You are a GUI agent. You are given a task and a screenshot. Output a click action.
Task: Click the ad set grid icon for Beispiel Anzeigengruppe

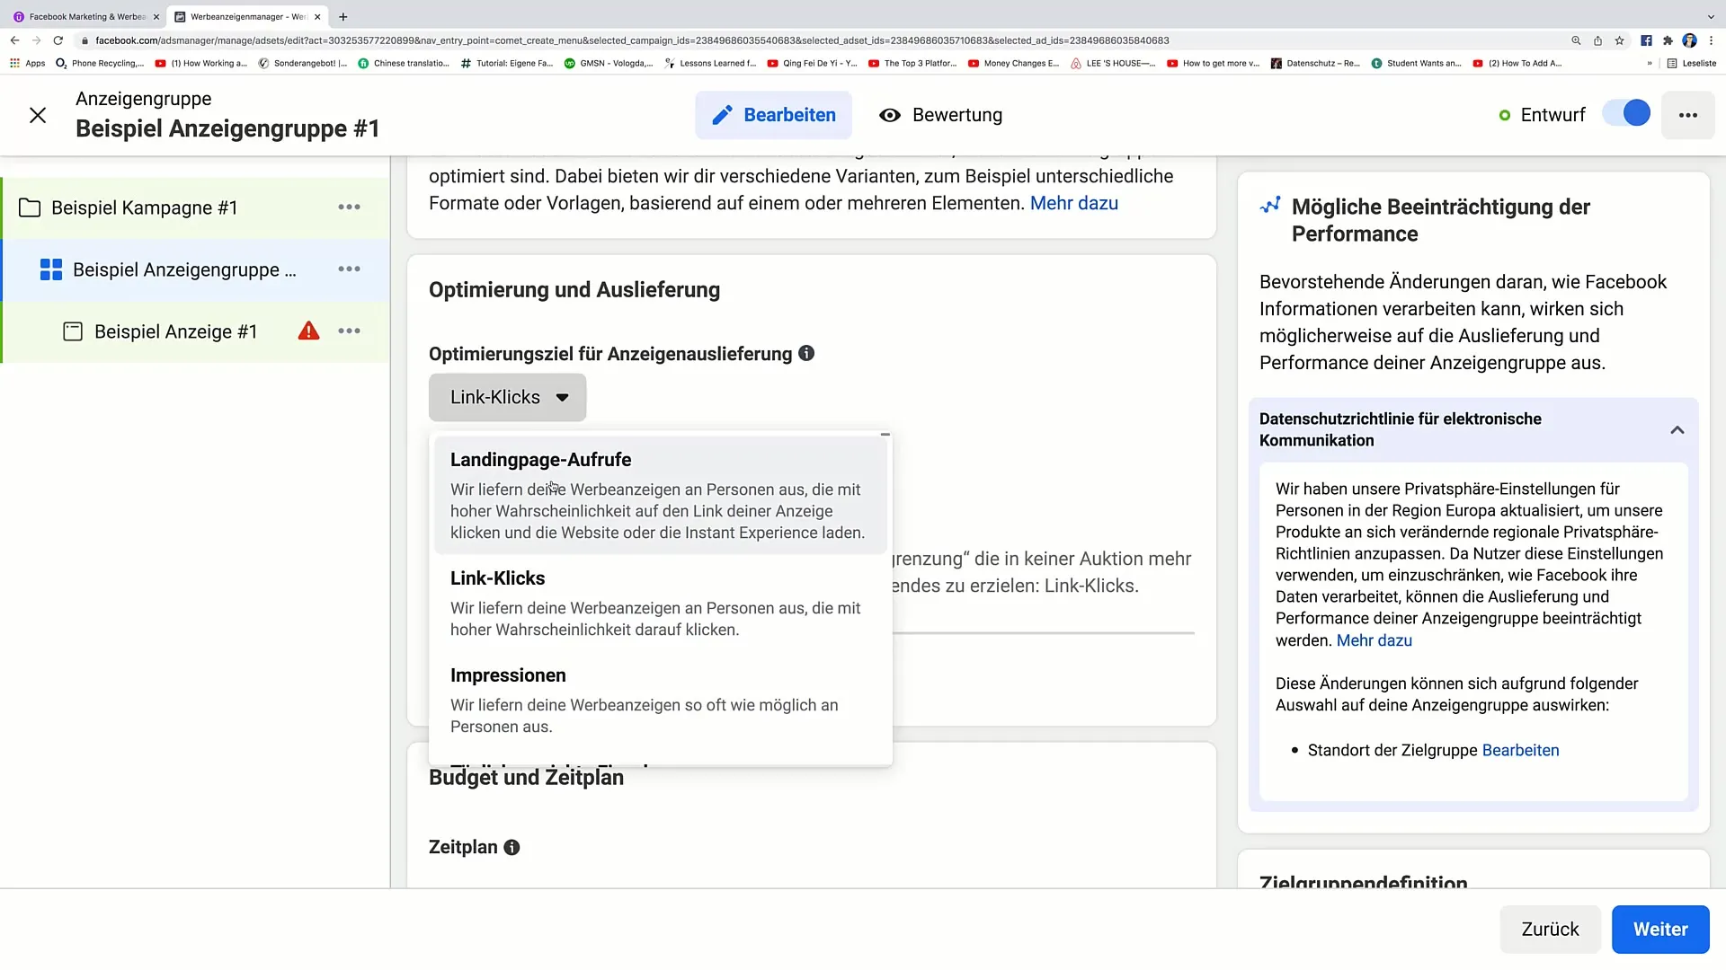click(49, 270)
